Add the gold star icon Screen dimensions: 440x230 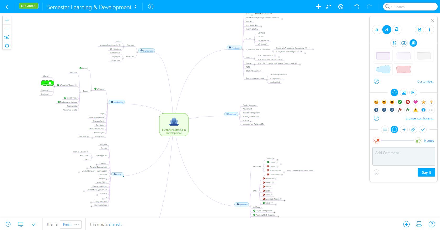pos(423,102)
